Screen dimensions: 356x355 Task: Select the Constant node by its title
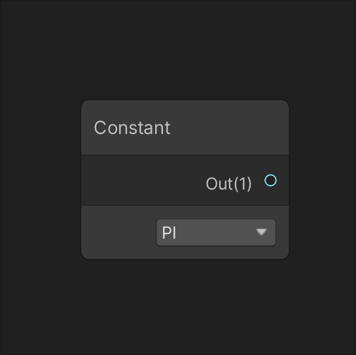click(132, 127)
